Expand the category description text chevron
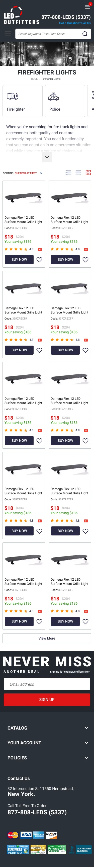This screenshot has height=867, width=94. coord(47,157)
